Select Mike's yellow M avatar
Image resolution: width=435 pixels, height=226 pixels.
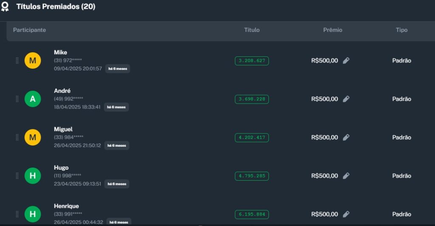33,61
